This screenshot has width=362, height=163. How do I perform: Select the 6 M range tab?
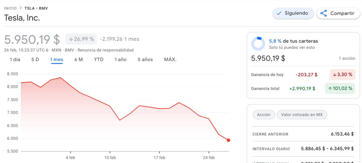[x=78, y=59]
